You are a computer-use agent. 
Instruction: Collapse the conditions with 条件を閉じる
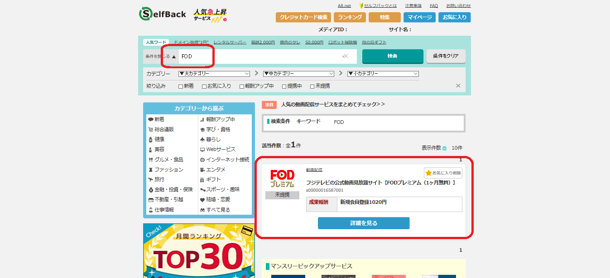160,57
